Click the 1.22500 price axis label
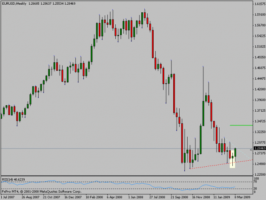266x200 pixels. click(260, 174)
